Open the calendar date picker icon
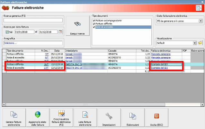The width and height of the screenshot is (205, 129). coord(60,32)
